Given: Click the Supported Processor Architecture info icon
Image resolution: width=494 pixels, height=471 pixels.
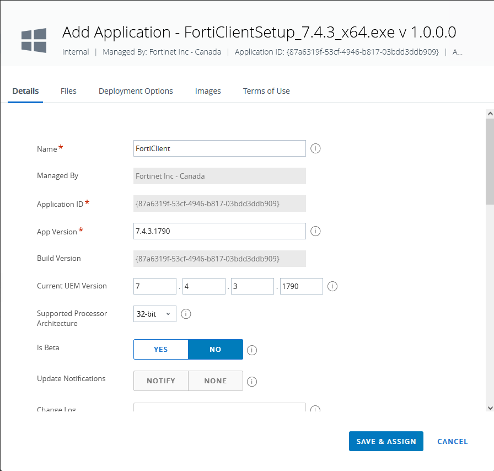Looking at the screenshot, I should [185, 314].
